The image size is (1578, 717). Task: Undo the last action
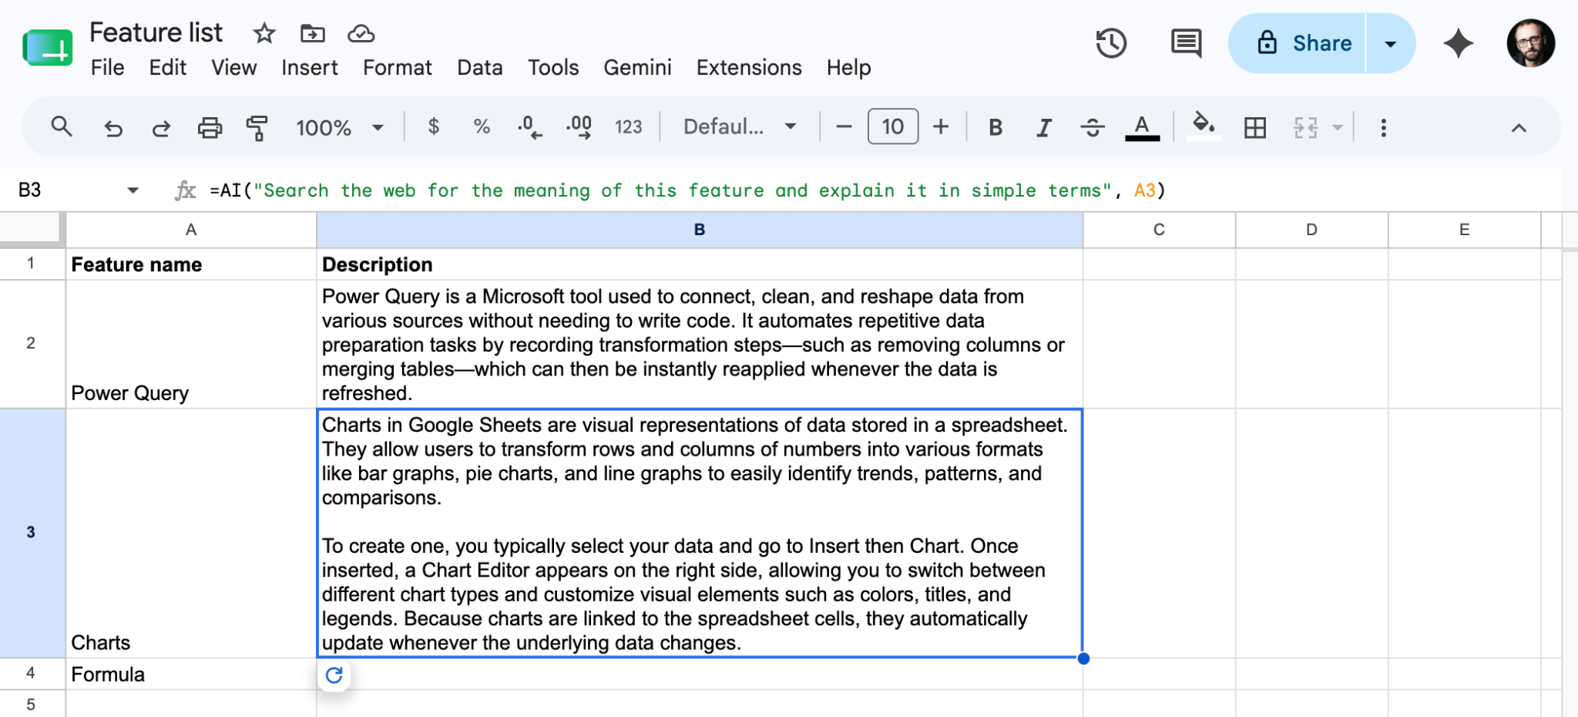(x=113, y=128)
